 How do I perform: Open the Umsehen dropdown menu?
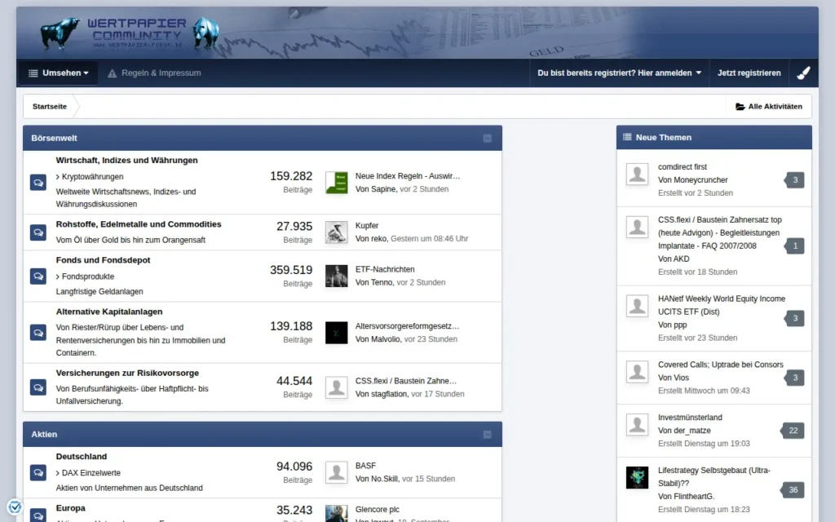(59, 73)
